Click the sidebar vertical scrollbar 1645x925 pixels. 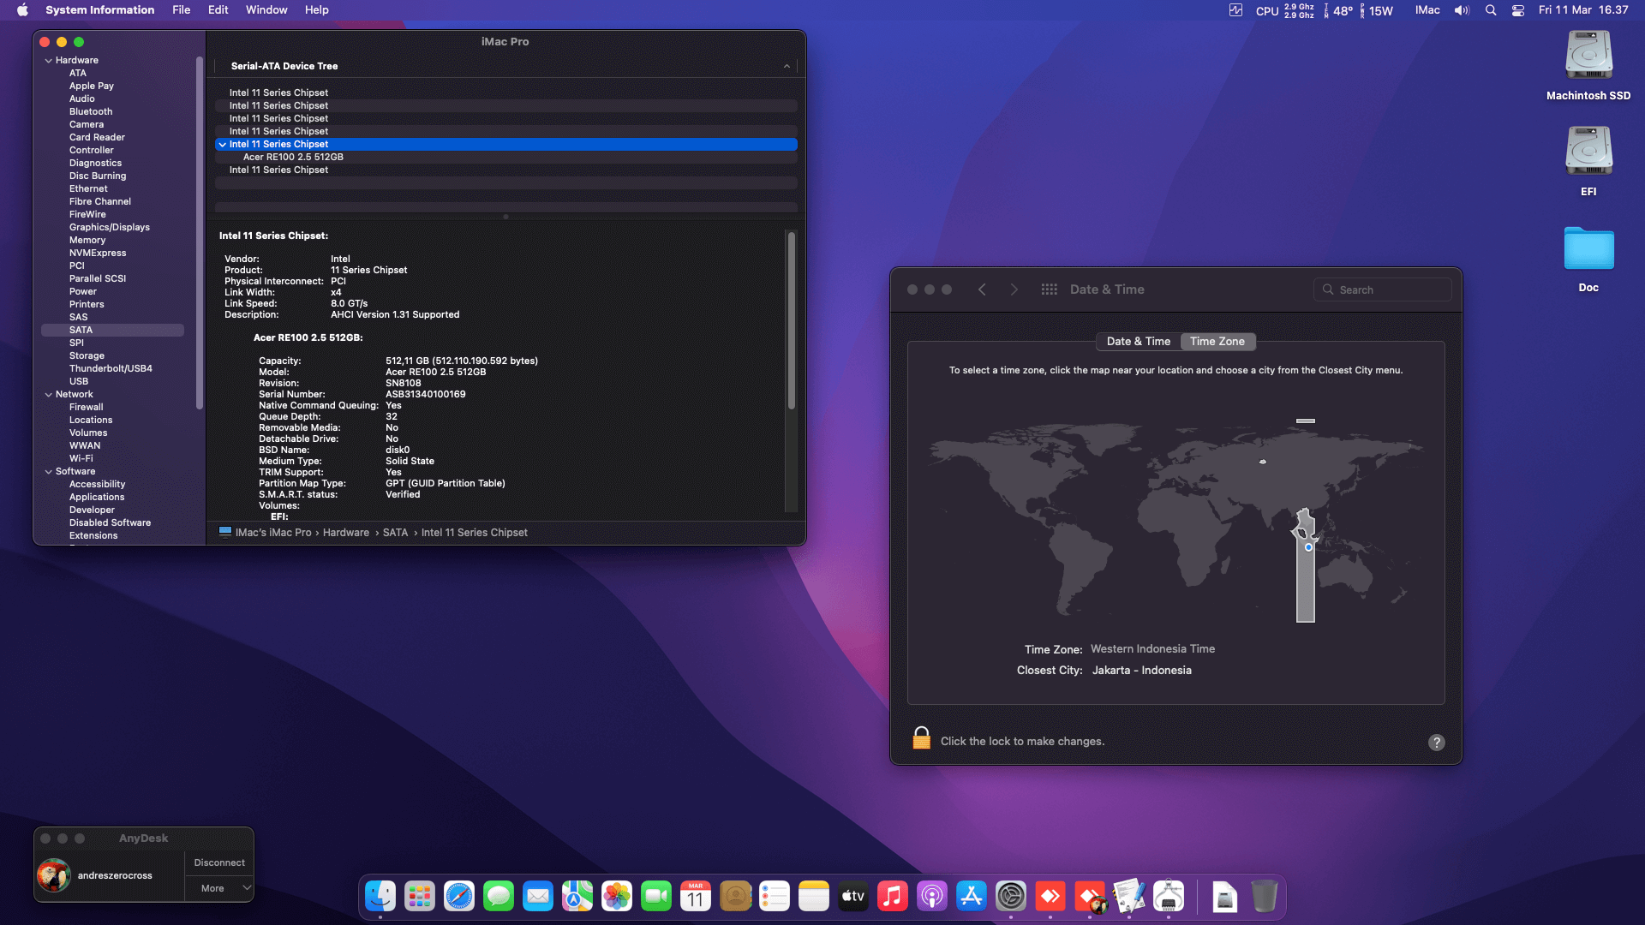click(x=200, y=233)
